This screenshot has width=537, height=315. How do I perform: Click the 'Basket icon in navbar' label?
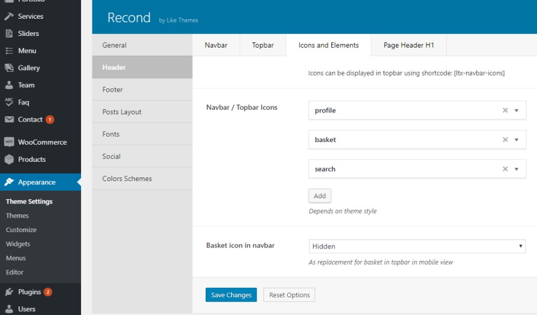241,245
